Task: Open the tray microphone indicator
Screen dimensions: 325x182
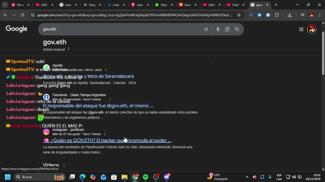Action: click(270, 177)
